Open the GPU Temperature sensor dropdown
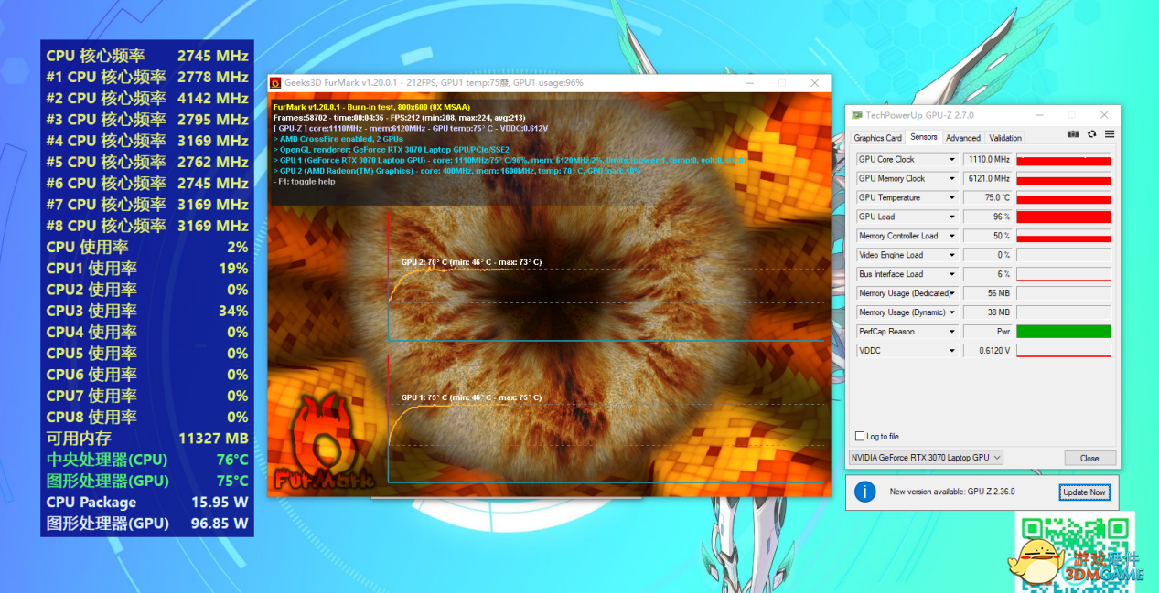This screenshot has height=593, width=1159. [951, 197]
